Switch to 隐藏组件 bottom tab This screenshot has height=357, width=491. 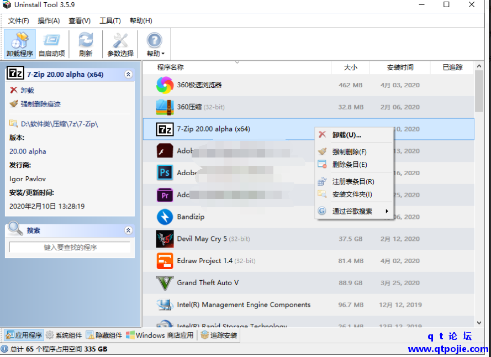tap(104, 335)
